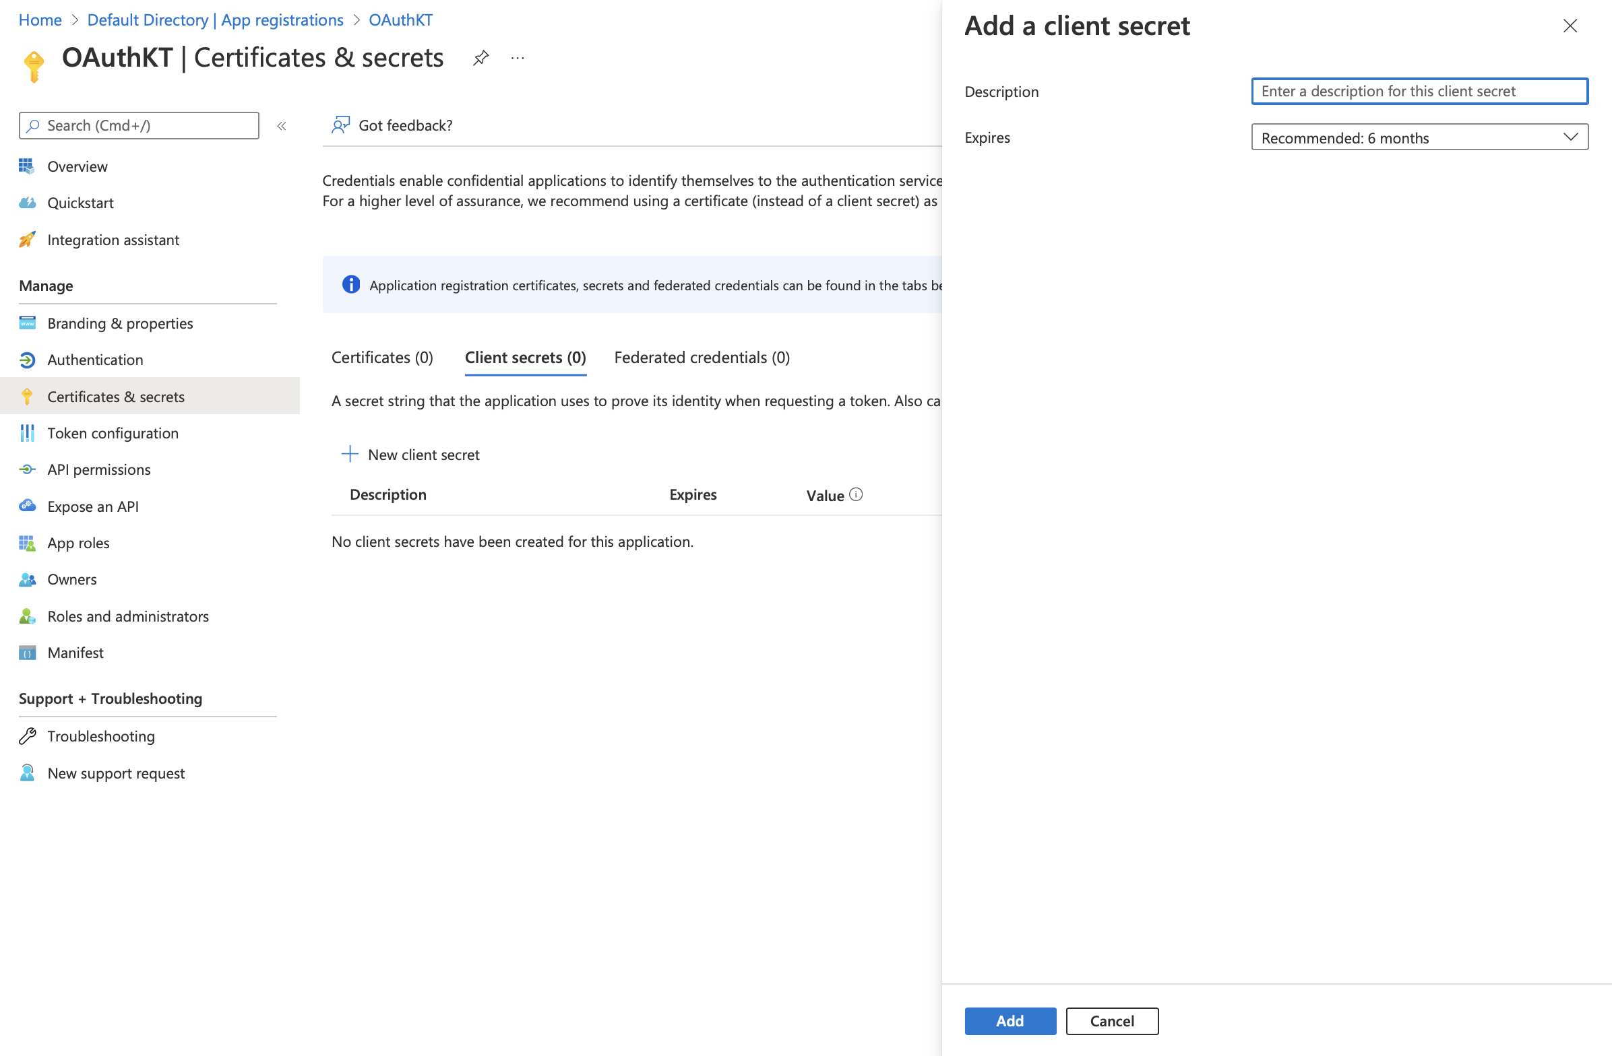Click the Roles and administrators icon
This screenshot has height=1056, width=1612.
pyautogui.click(x=27, y=616)
